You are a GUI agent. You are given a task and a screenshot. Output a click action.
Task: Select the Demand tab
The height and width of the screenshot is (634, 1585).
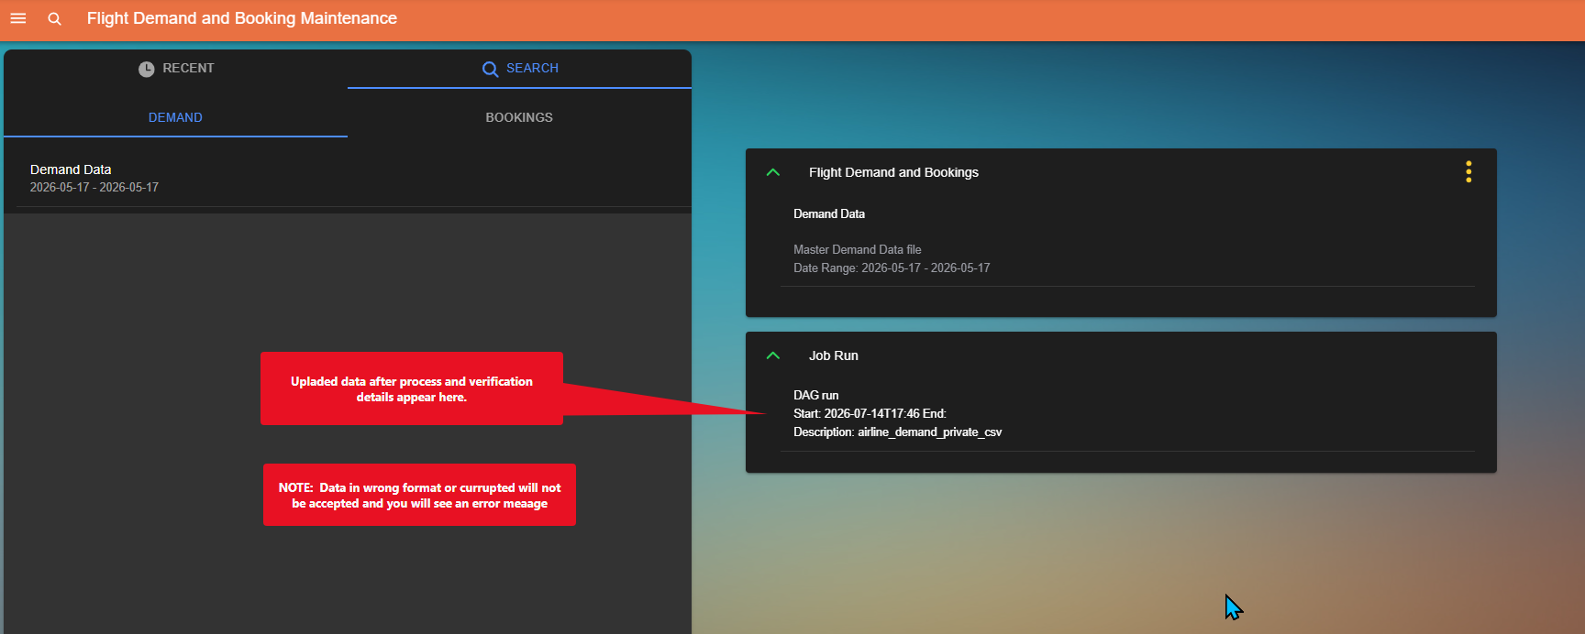(x=175, y=117)
